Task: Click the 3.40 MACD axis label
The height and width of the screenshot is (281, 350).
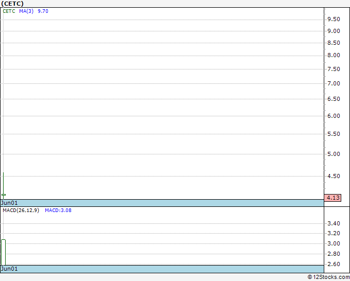Action: pos(334,223)
